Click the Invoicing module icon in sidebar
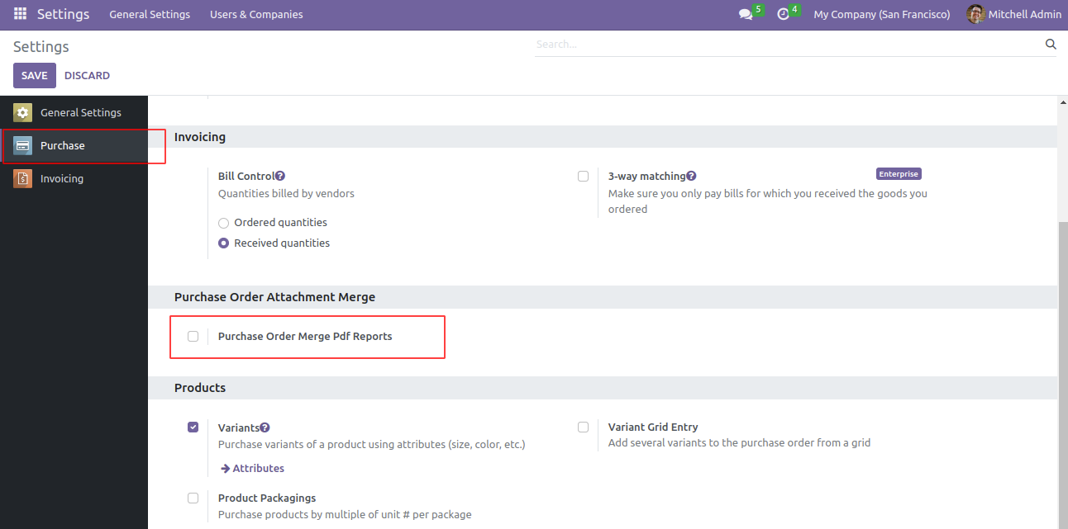 pos(23,178)
